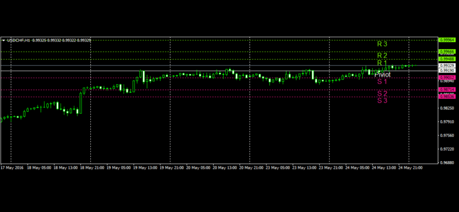Image resolution: width=459 pixels, height=212 pixels.
Task: Click the 20 May 05:00 time label
Action: 198,168
